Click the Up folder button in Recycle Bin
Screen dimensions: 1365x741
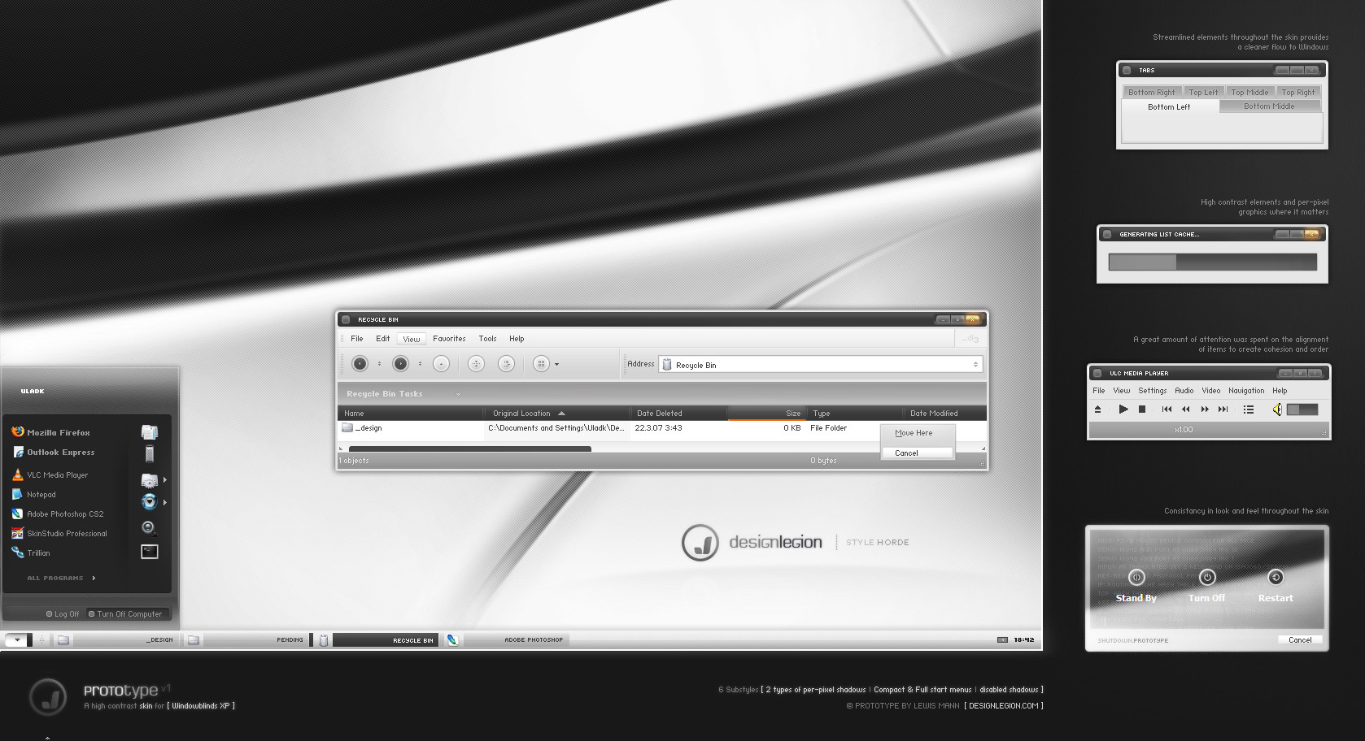[x=441, y=364]
